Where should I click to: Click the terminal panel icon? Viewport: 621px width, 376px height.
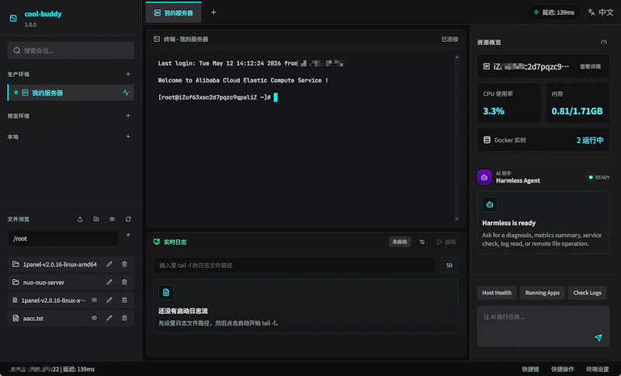click(157, 39)
